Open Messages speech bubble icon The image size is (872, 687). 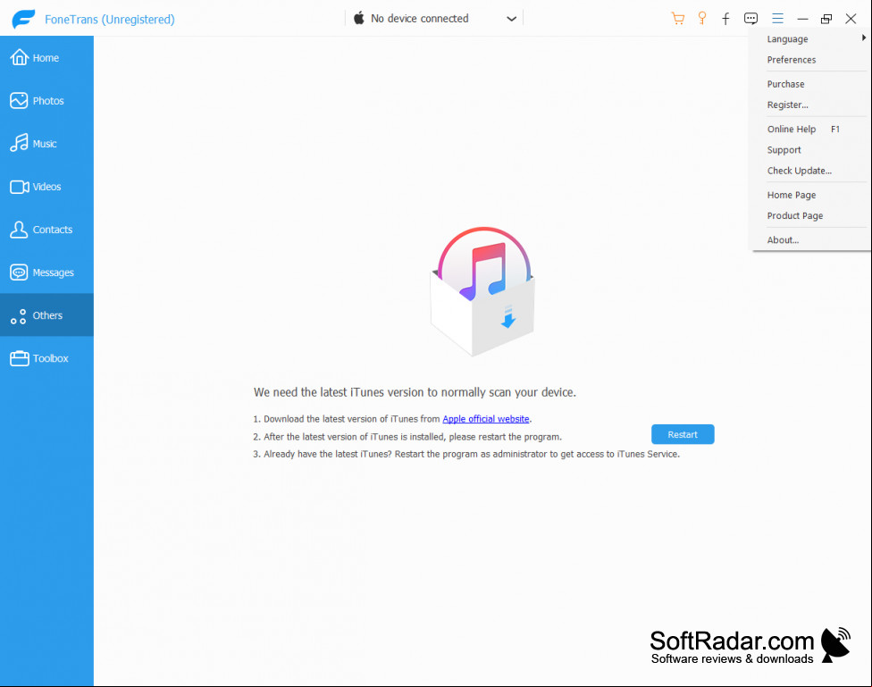pyautogui.click(x=19, y=272)
